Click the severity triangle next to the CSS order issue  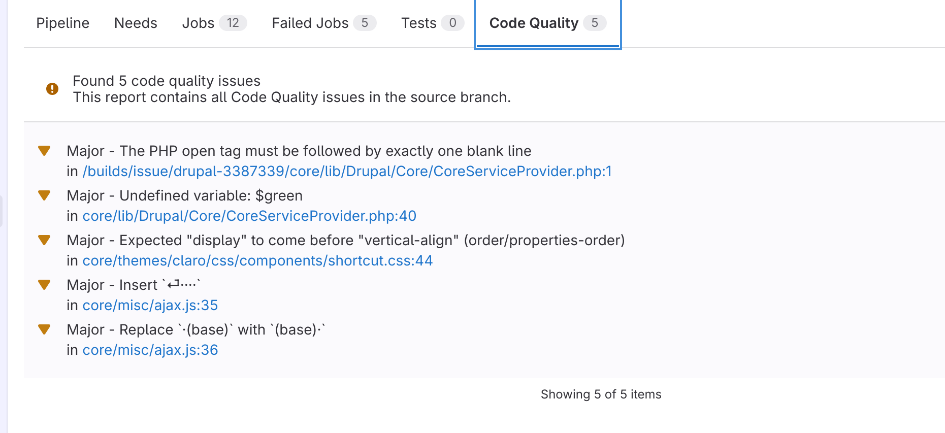(45, 240)
